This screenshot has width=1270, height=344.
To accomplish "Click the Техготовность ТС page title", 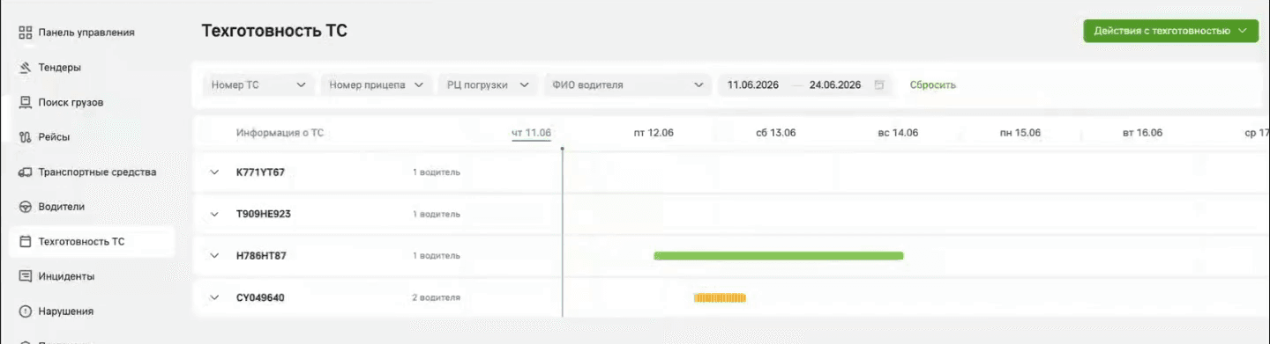I will [x=274, y=31].
